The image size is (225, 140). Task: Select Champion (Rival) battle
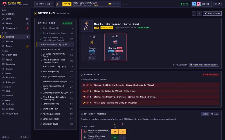[x=55, y=124]
